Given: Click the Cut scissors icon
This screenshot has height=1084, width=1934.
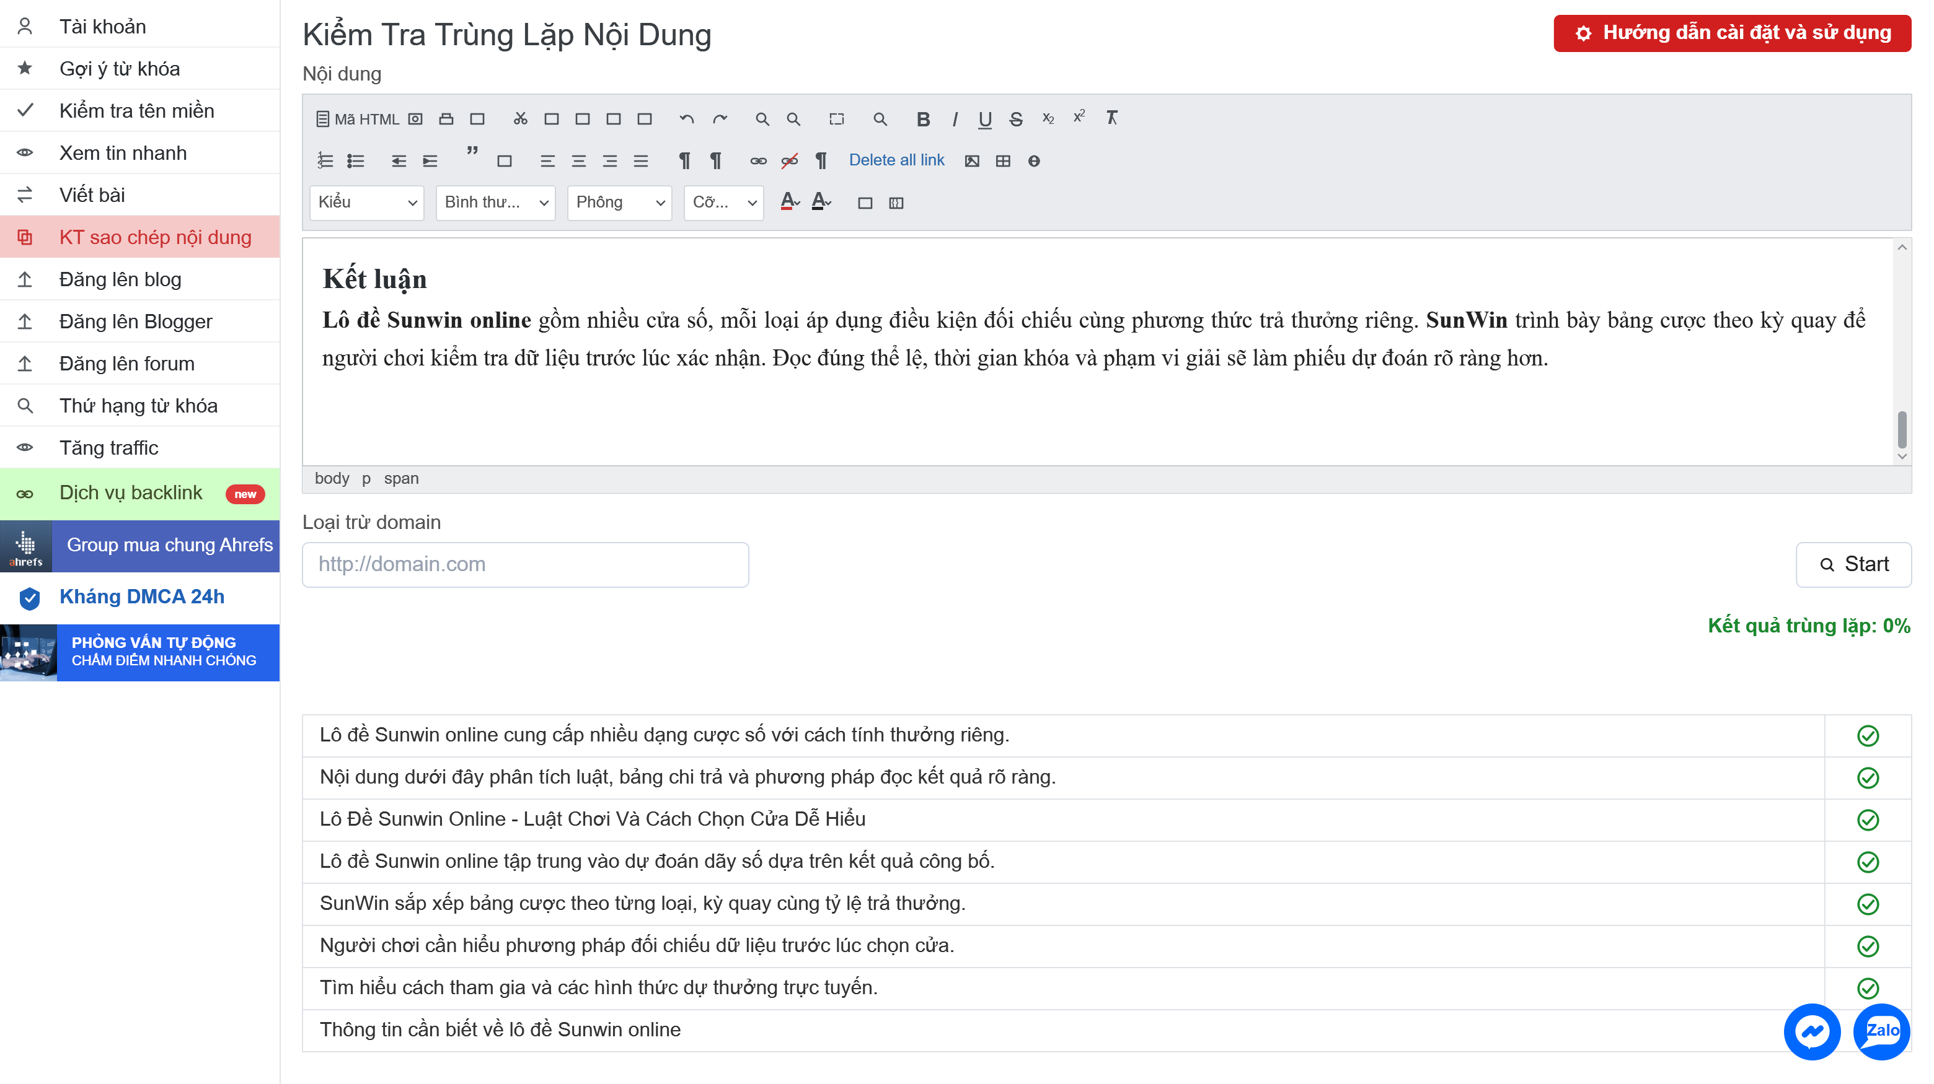Looking at the screenshot, I should [520, 118].
